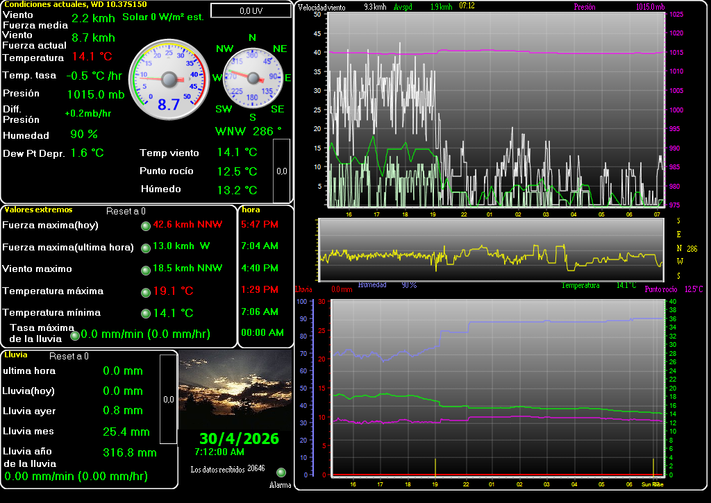Click the Velocidad viento graph area
This screenshot has width=711, height=503.
[x=494, y=110]
